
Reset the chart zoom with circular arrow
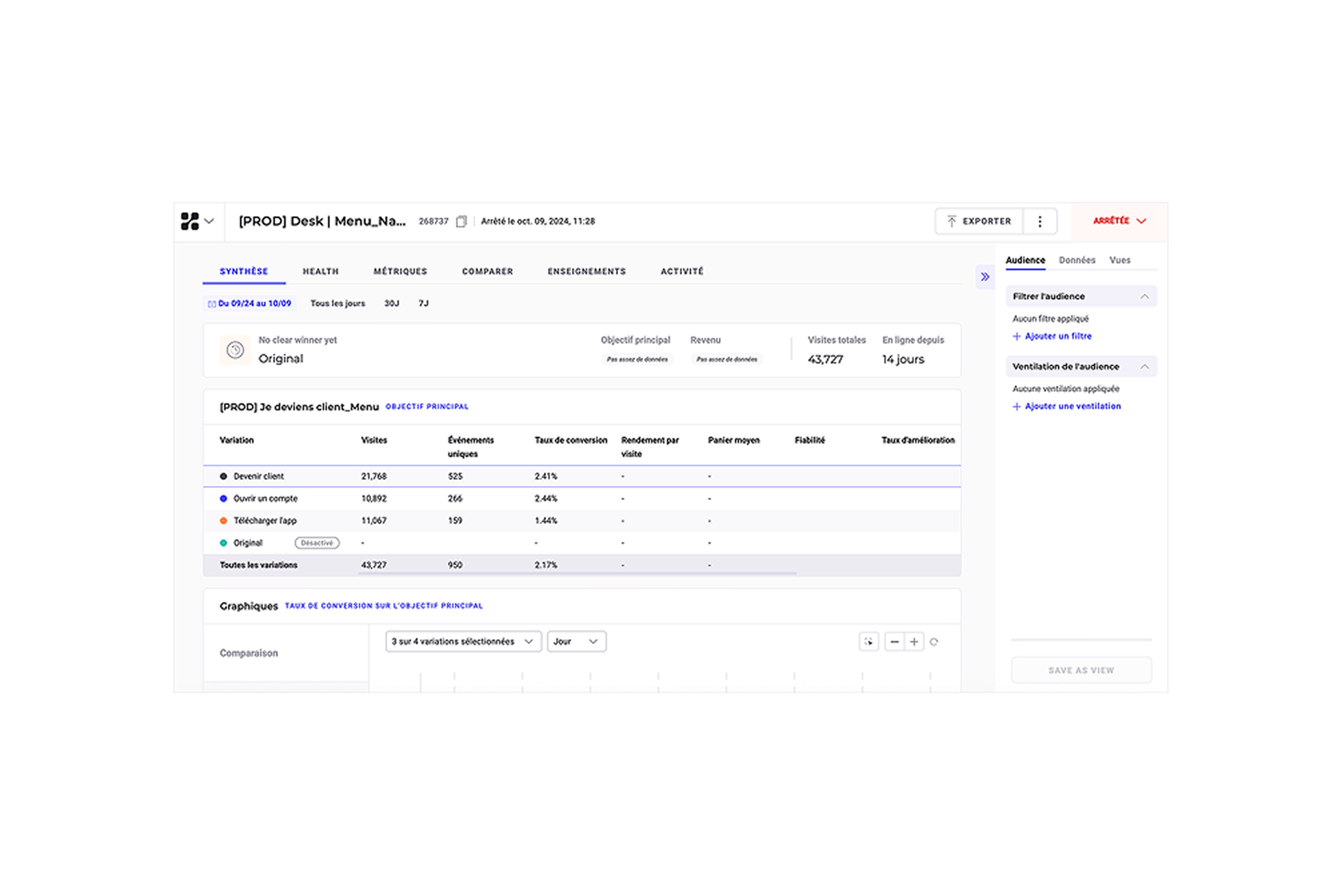click(x=934, y=642)
